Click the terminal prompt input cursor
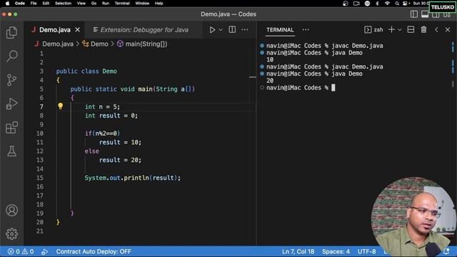 pos(333,87)
